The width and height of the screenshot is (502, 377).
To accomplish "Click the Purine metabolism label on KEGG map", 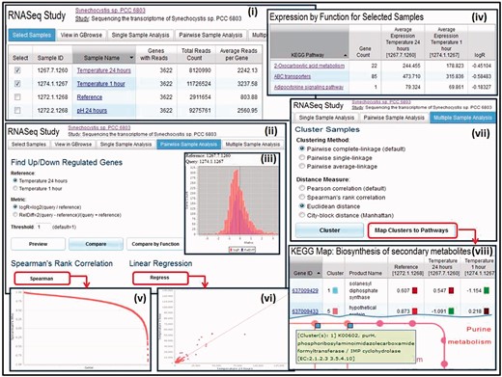I will tap(469, 336).
